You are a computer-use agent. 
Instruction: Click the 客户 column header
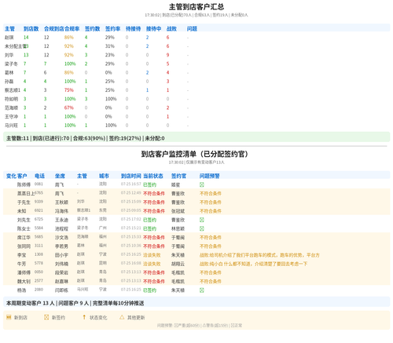(x=22, y=176)
